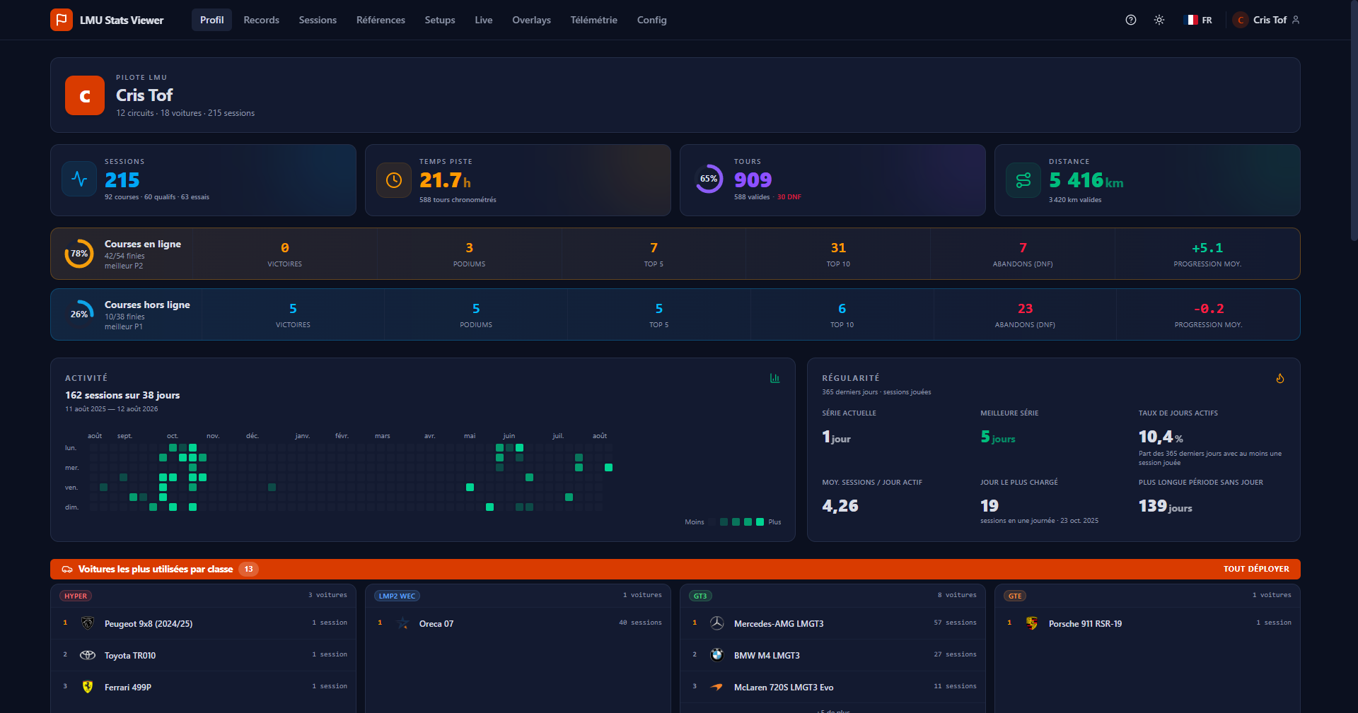Select the BMW M4 LMGT3 row
This screenshot has width=1358, height=713.
tap(832, 655)
